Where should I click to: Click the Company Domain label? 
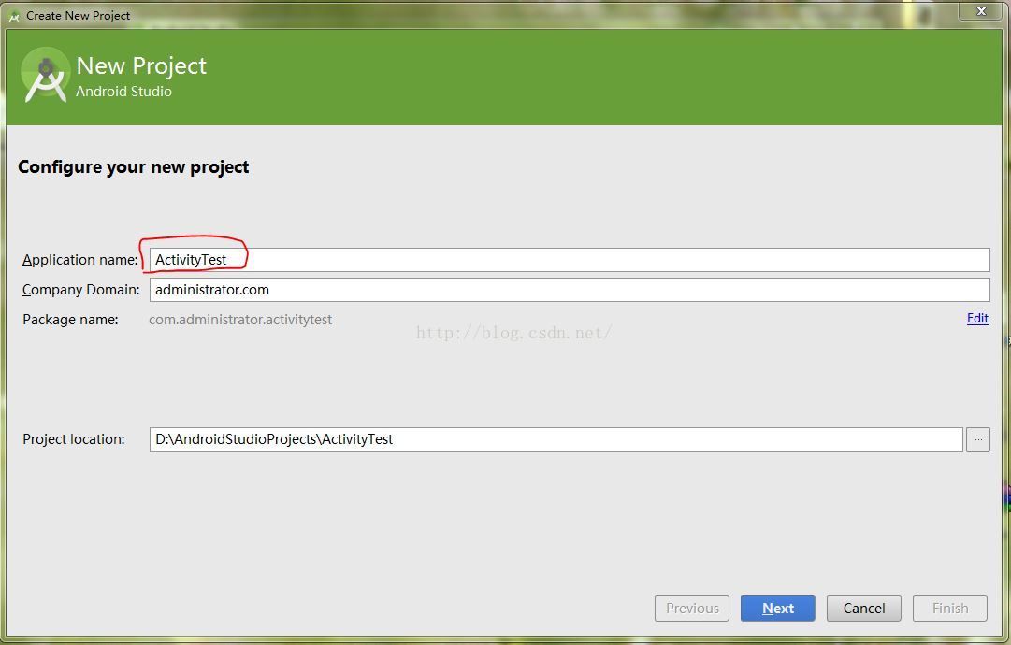coord(81,290)
